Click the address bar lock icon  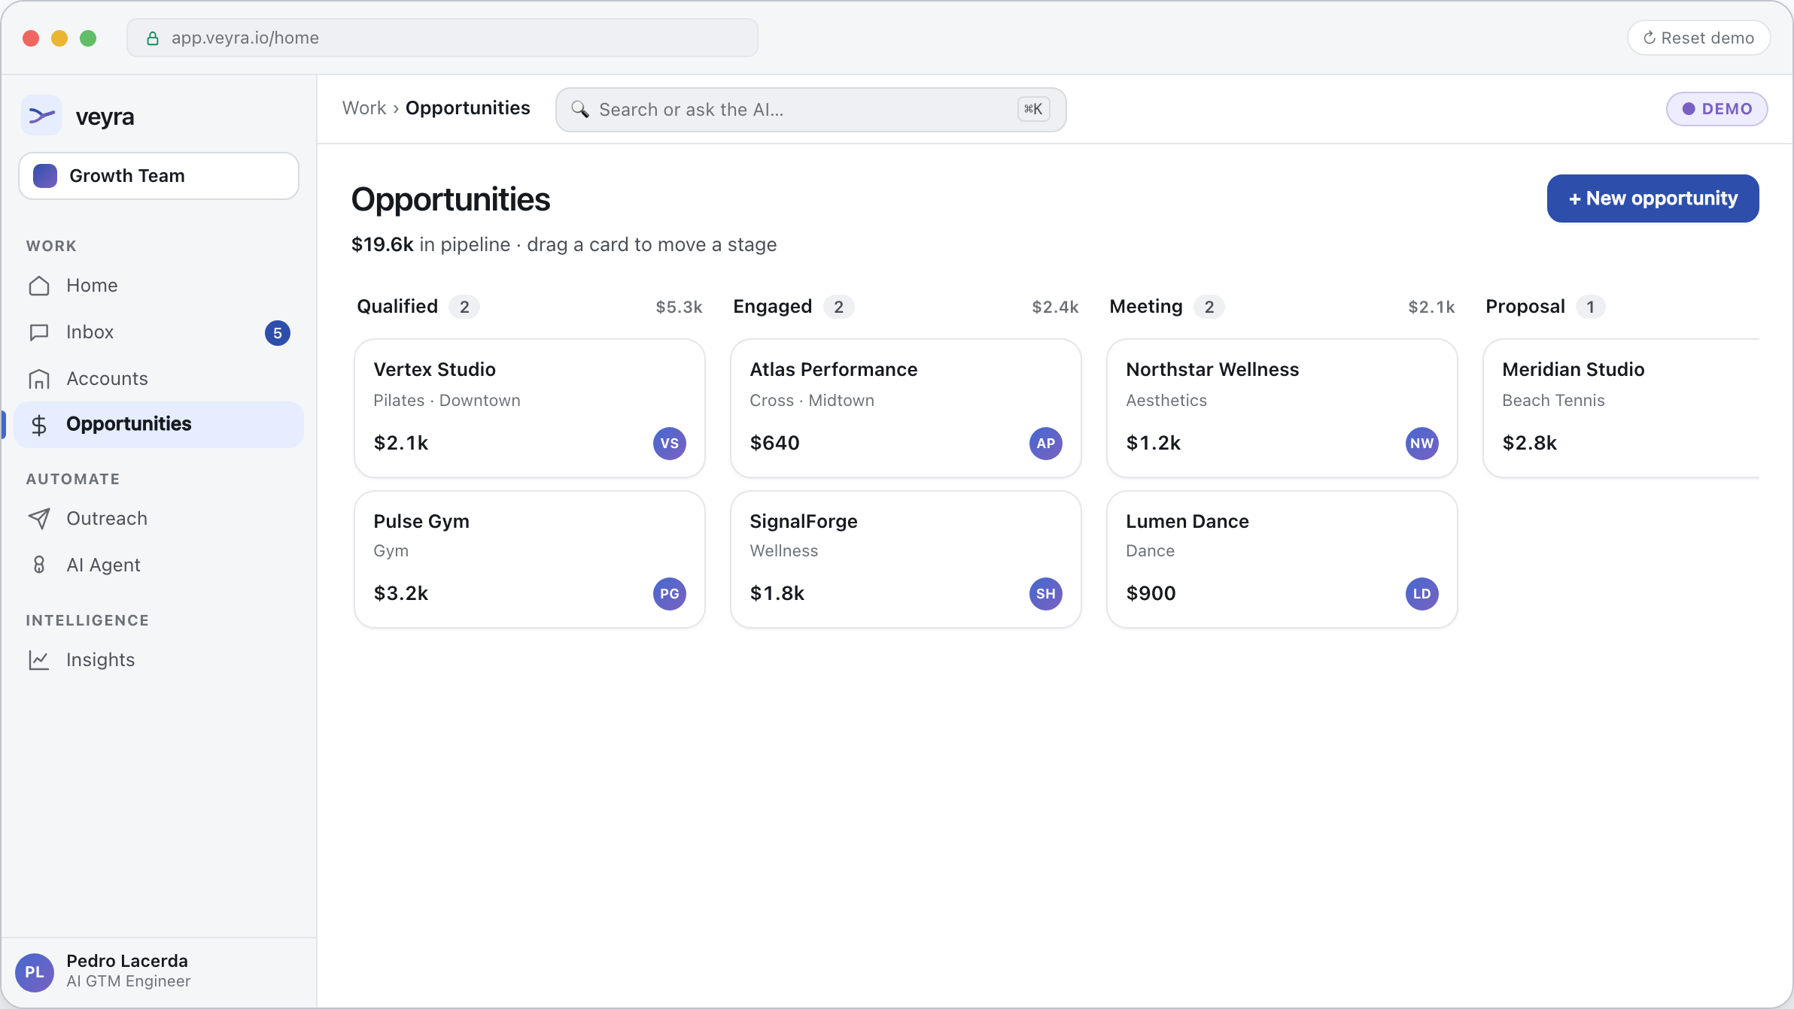coord(153,38)
